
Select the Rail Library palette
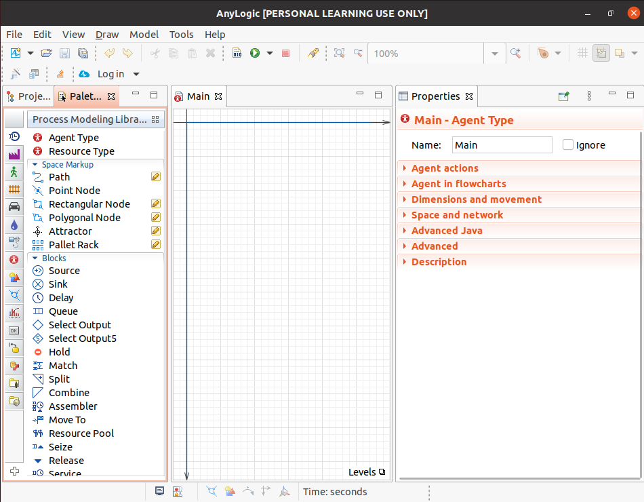pos(14,189)
